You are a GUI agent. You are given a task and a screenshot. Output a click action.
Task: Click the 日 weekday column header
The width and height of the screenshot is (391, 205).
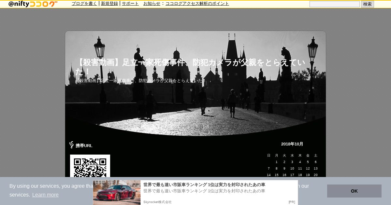269,156
